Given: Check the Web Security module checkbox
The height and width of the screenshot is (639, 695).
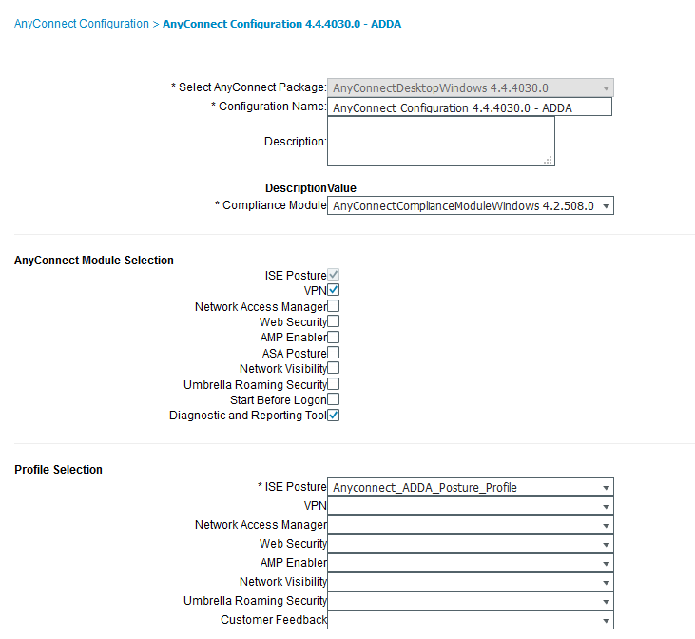Looking at the screenshot, I should [x=334, y=321].
